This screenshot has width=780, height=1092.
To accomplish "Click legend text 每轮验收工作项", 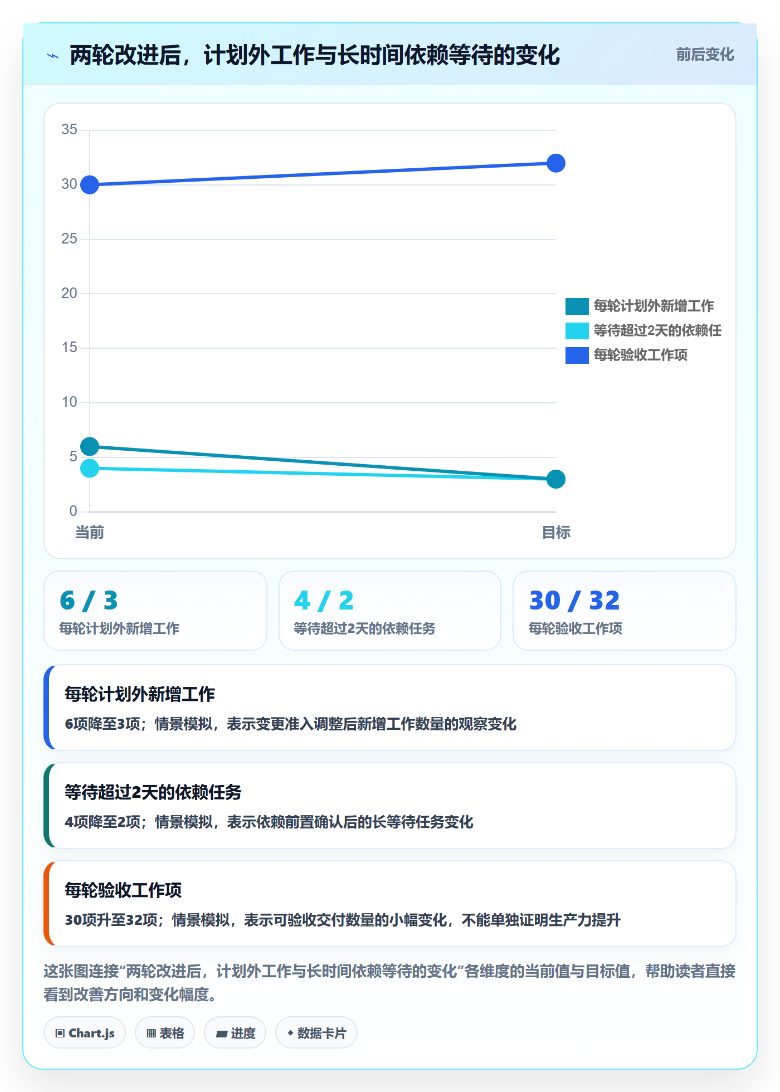I will tap(640, 355).
